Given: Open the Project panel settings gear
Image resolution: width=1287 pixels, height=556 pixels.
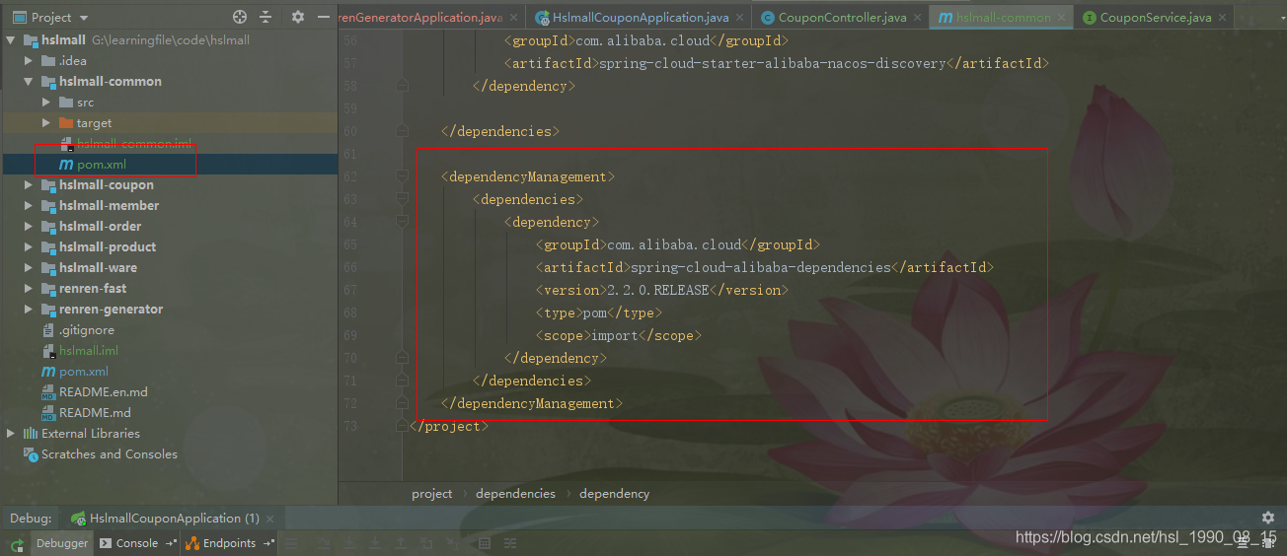Looking at the screenshot, I should tap(298, 17).
